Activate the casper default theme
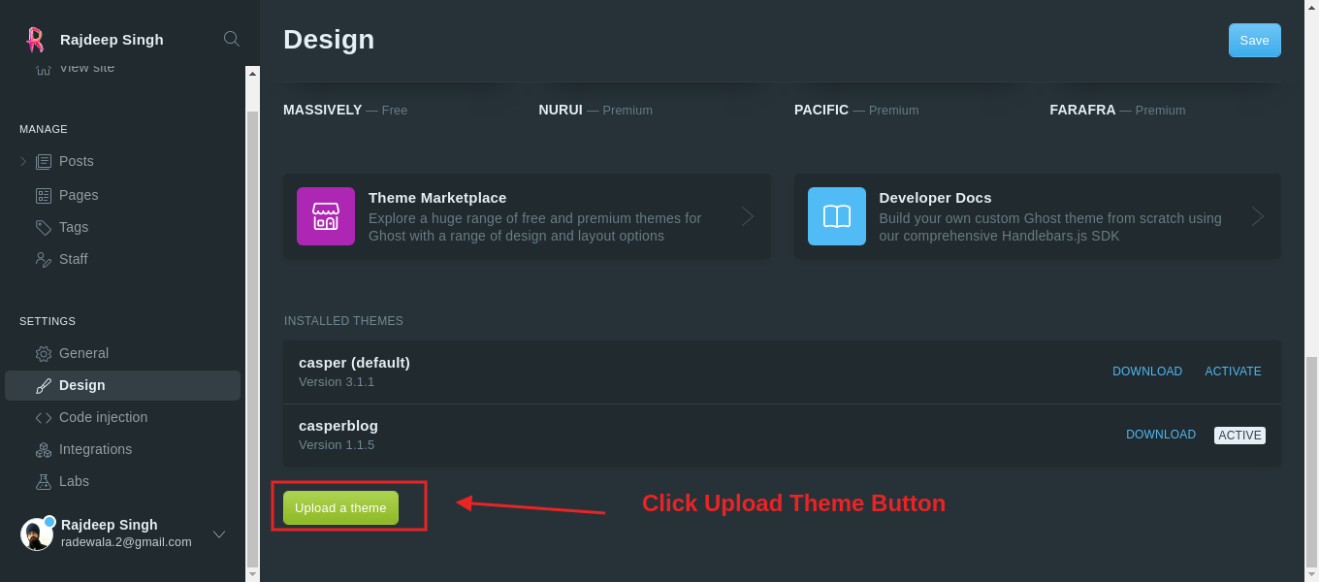The image size is (1319, 582). [1233, 371]
